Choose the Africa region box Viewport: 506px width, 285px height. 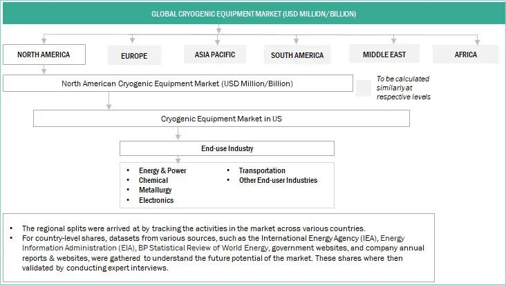pos(465,55)
